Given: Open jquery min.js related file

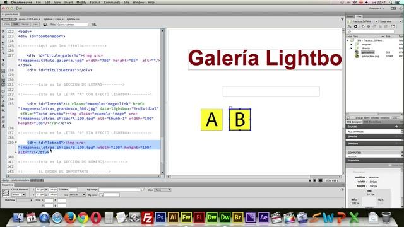Looking at the screenshot, I should pyautogui.click(x=30, y=19).
